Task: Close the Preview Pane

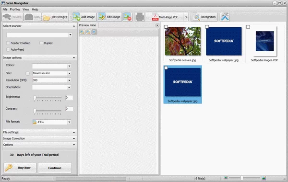Action: [157, 25]
